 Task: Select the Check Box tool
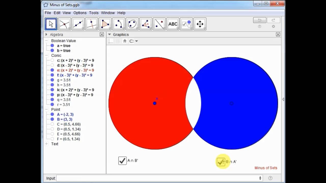coord(186,24)
